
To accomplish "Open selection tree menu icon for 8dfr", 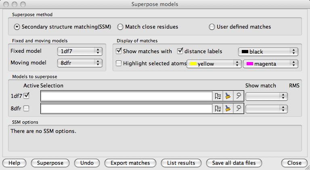I will [x=218, y=108].
